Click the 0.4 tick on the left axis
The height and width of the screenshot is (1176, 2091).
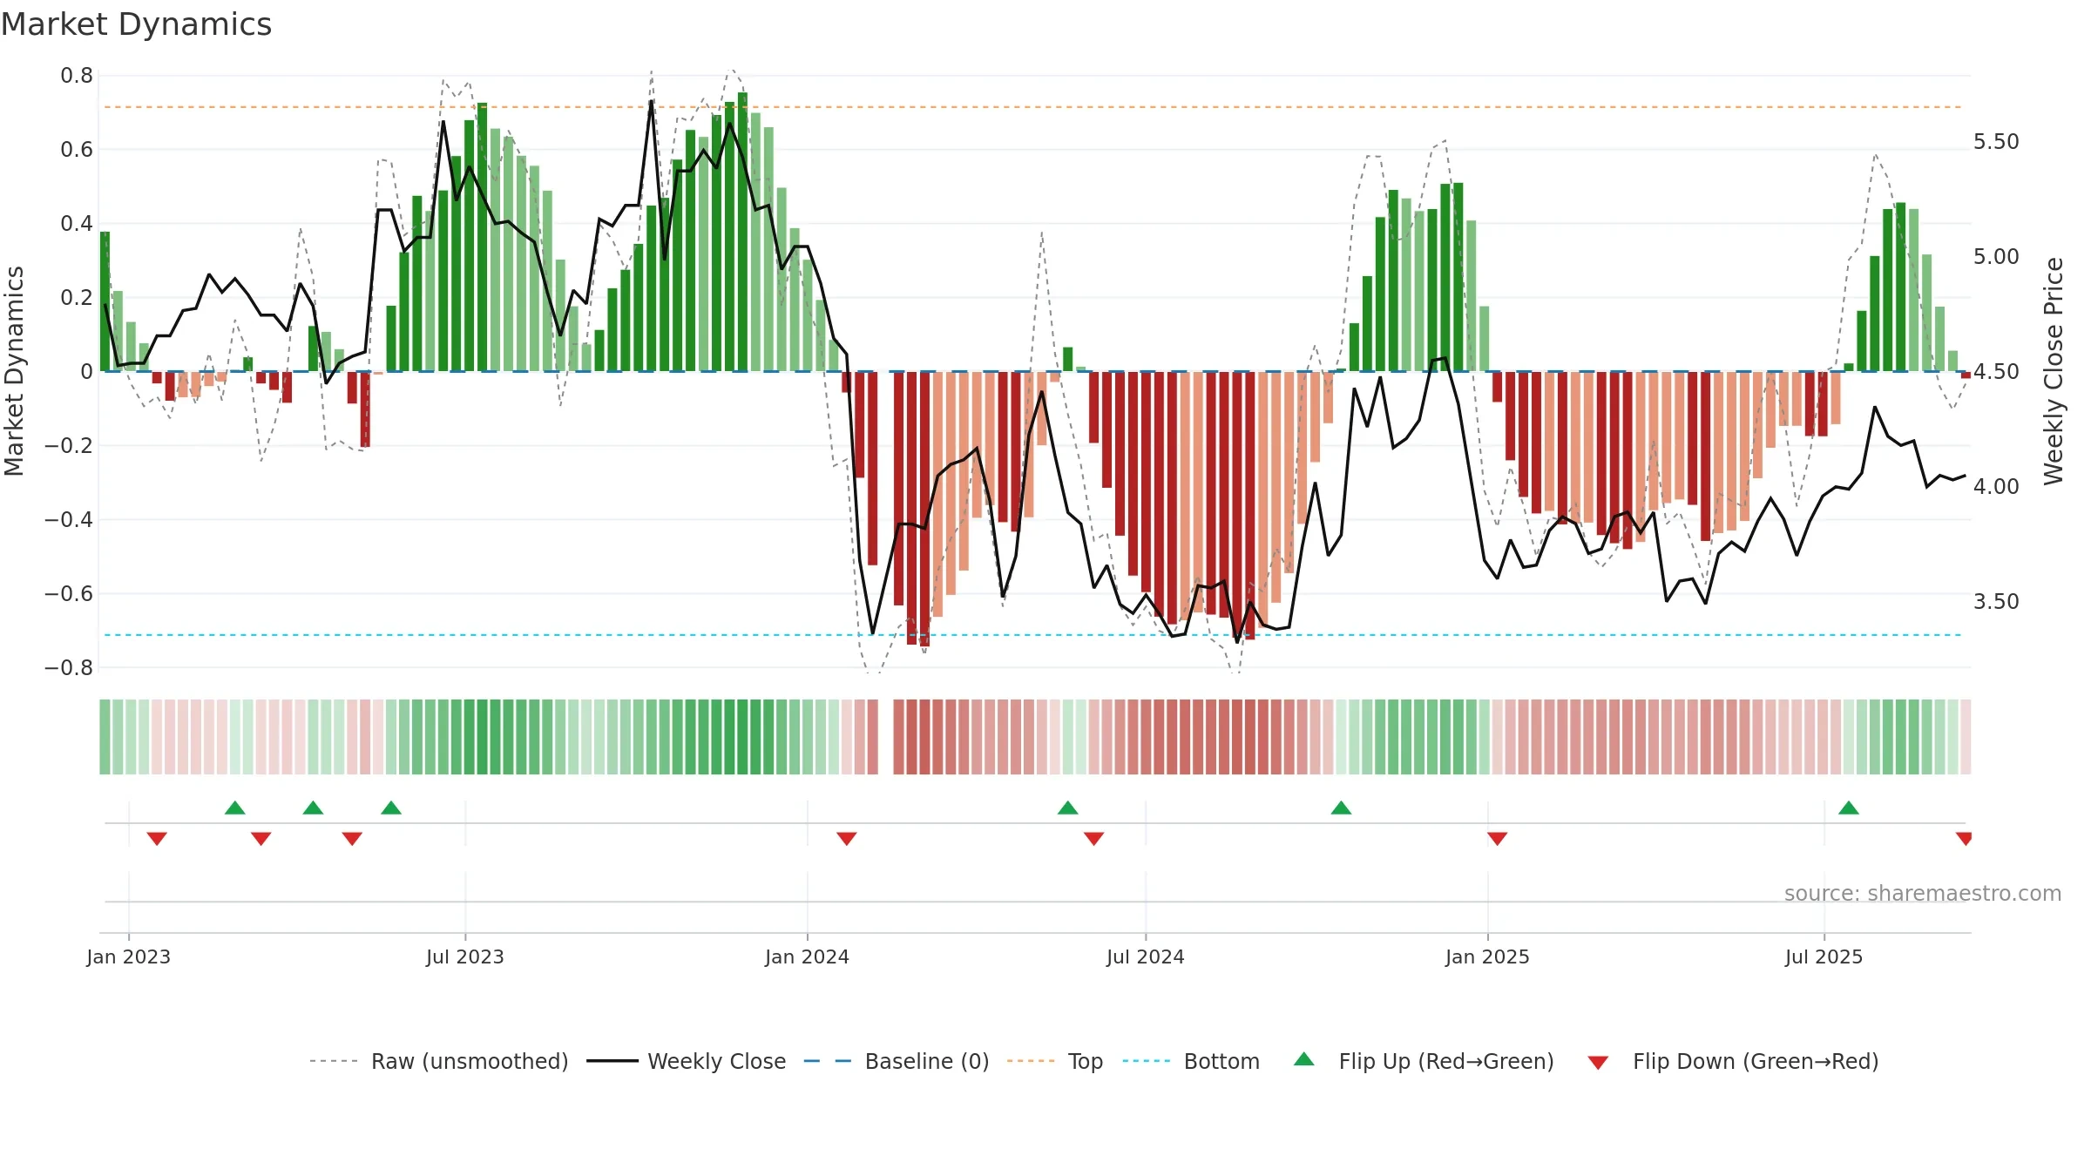pos(77,224)
